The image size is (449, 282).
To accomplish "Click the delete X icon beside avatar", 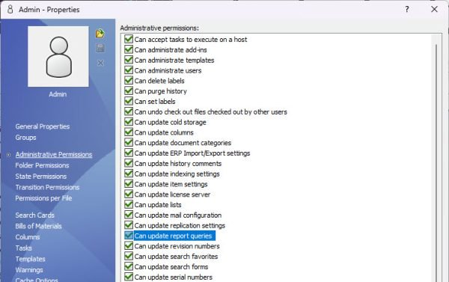I will 100,63.
